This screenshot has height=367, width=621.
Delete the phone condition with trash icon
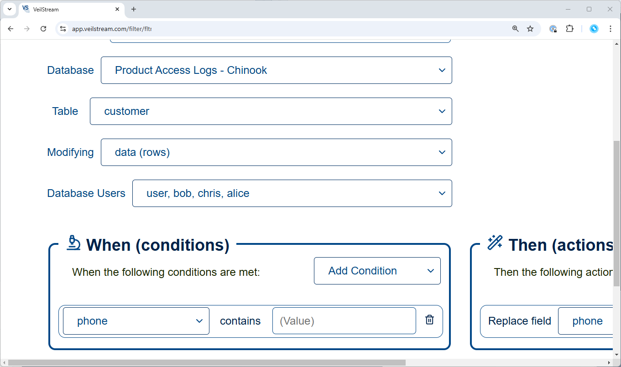click(x=429, y=320)
